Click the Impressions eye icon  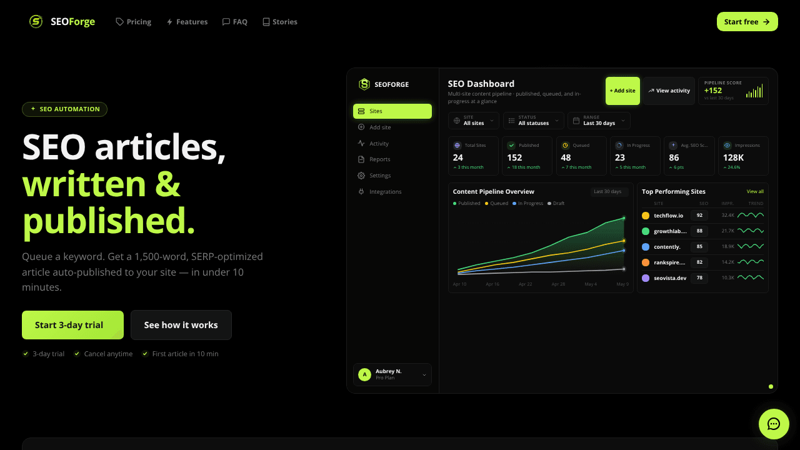pos(727,145)
